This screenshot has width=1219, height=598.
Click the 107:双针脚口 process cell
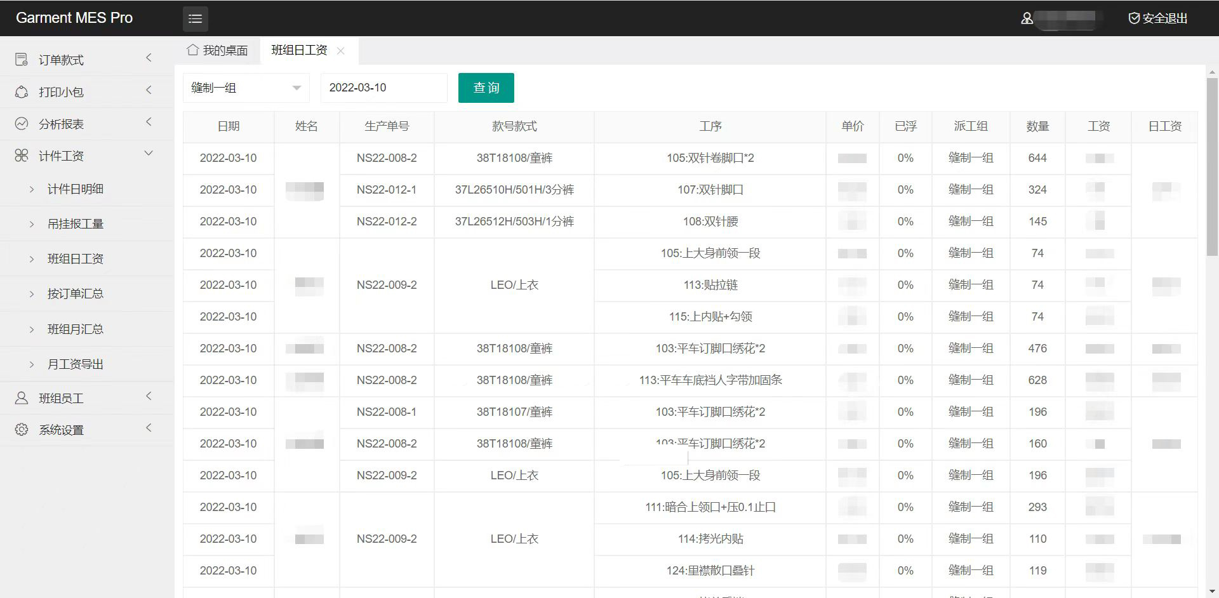710,190
